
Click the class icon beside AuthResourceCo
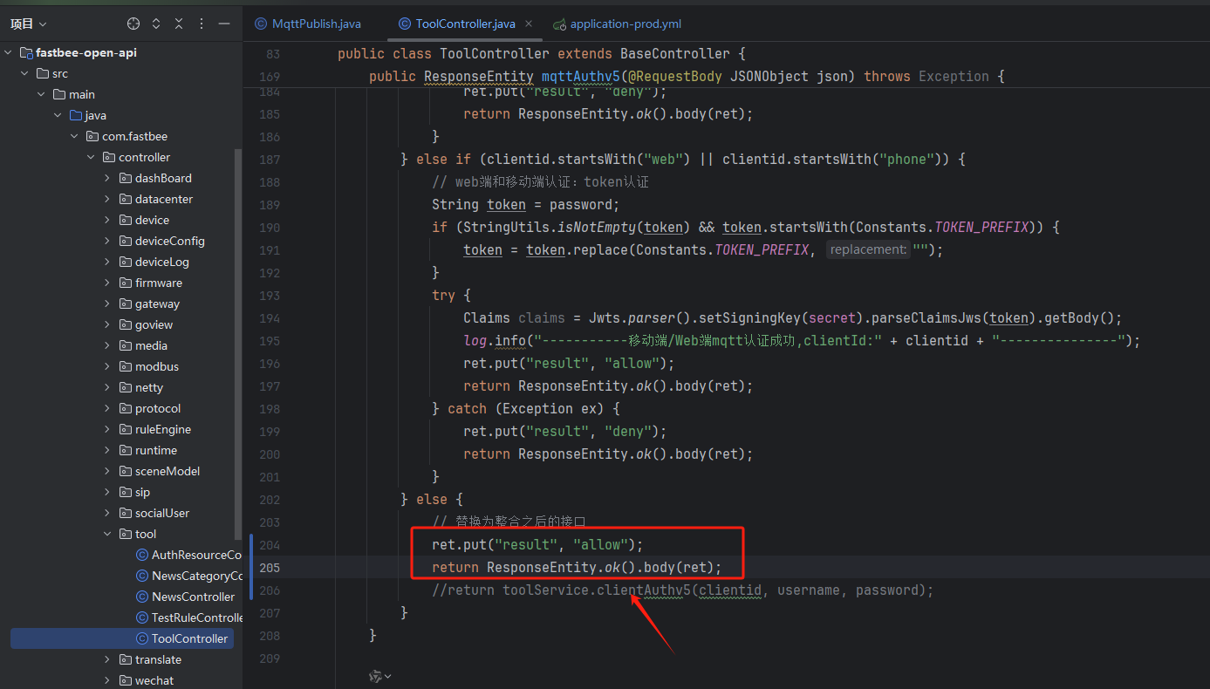tap(142, 555)
